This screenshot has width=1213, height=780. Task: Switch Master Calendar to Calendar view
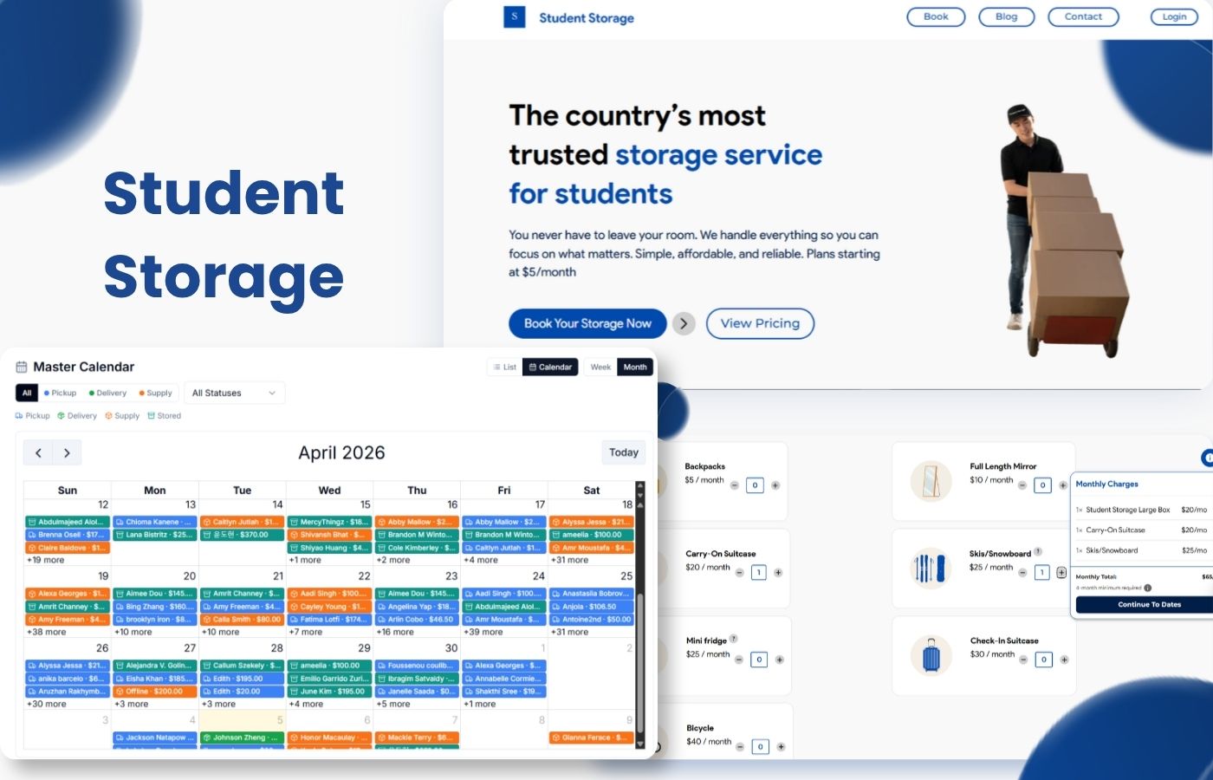550,367
